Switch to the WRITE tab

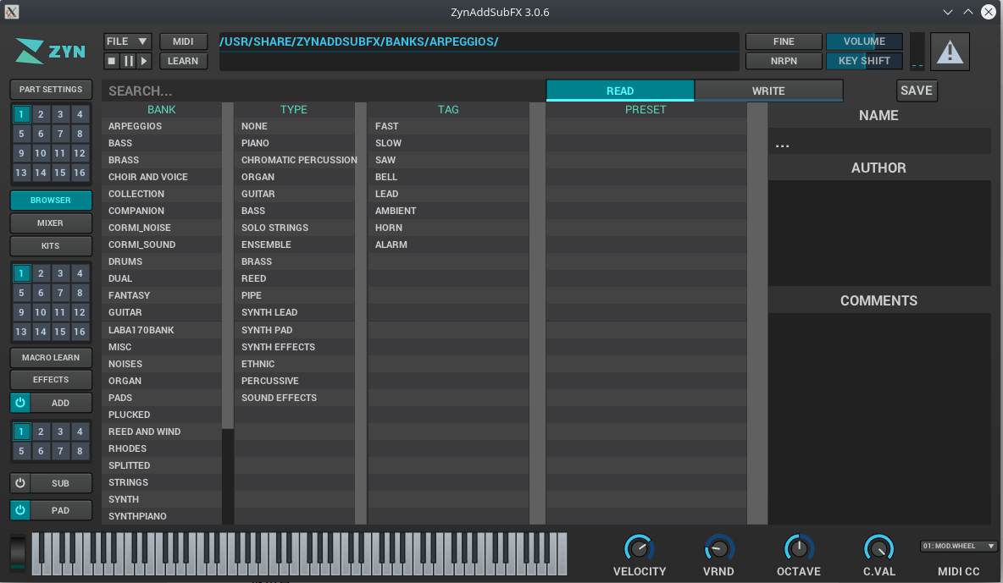click(768, 91)
